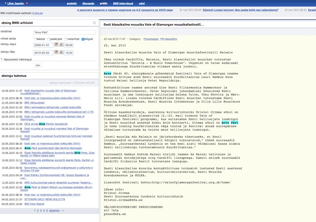Click the press@mfa.ee email text
Image resolution: width=316 pixels, height=222 pixels.
115,214
